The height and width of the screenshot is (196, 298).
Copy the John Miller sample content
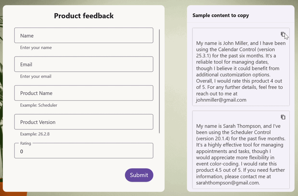pyautogui.click(x=283, y=34)
